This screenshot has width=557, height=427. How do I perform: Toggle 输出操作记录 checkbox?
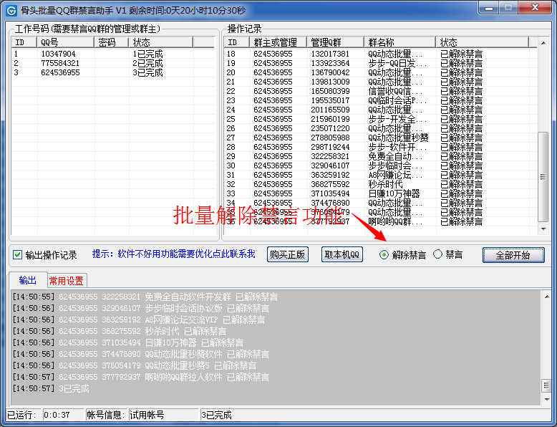[17, 255]
